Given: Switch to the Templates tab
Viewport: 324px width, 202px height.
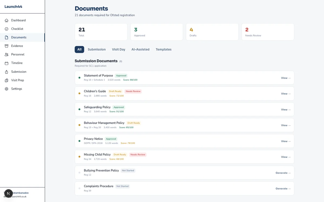Looking at the screenshot, I should [x=163, y=49].
